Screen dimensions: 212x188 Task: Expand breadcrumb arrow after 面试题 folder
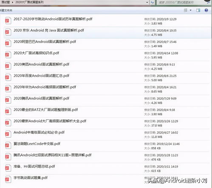(x=13, y=2)
